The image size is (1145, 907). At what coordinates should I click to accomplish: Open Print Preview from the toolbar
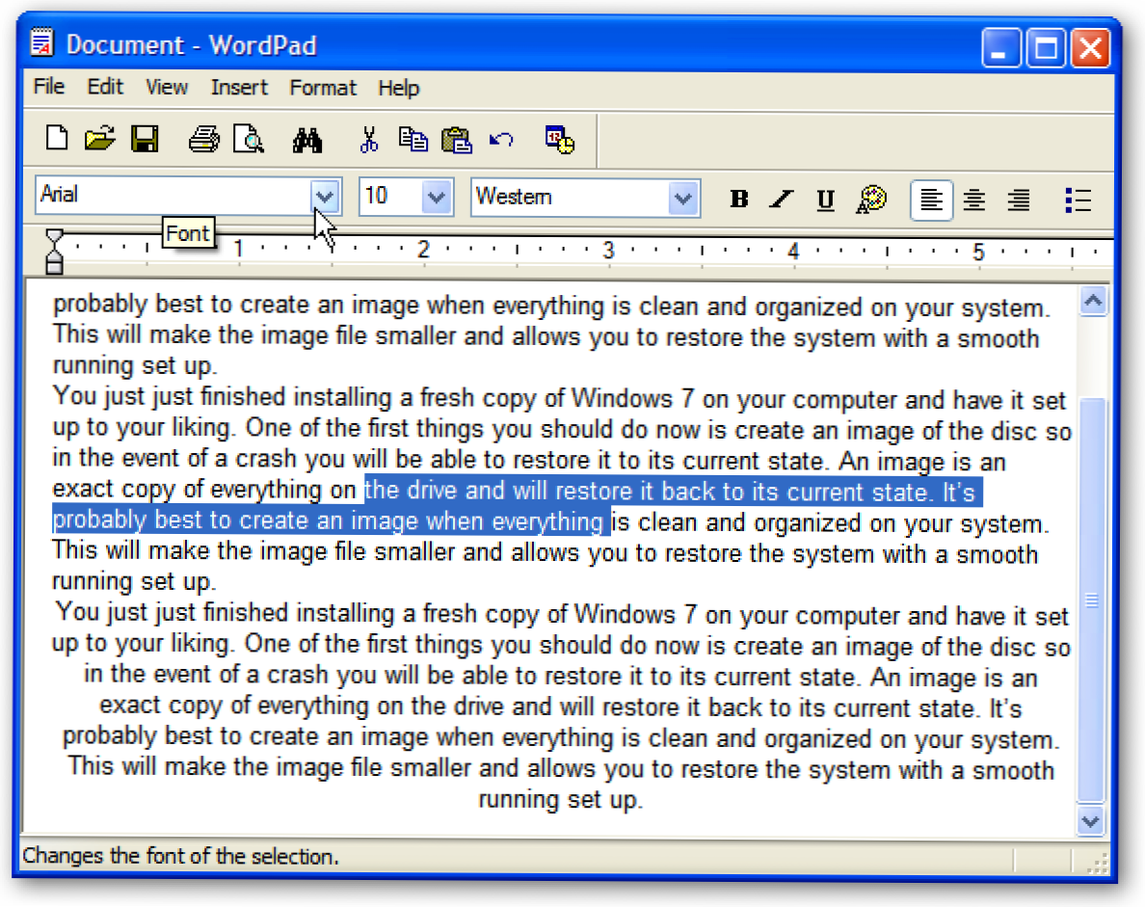[x=248, y=139]
